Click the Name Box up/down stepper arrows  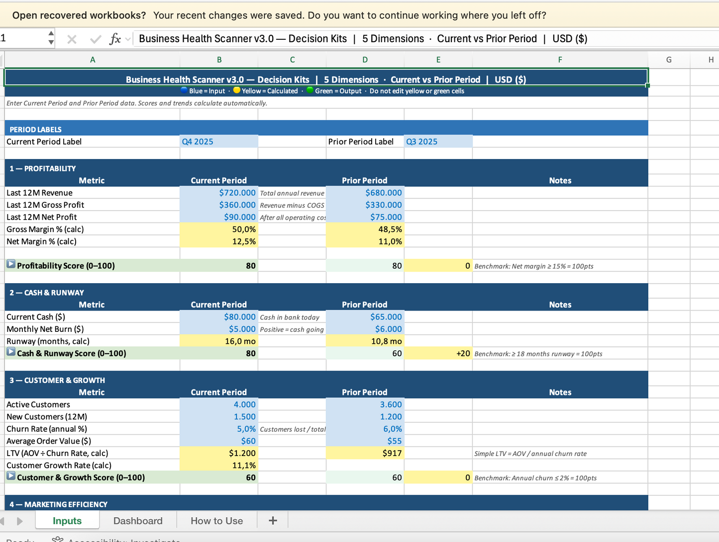pos(51,38)
